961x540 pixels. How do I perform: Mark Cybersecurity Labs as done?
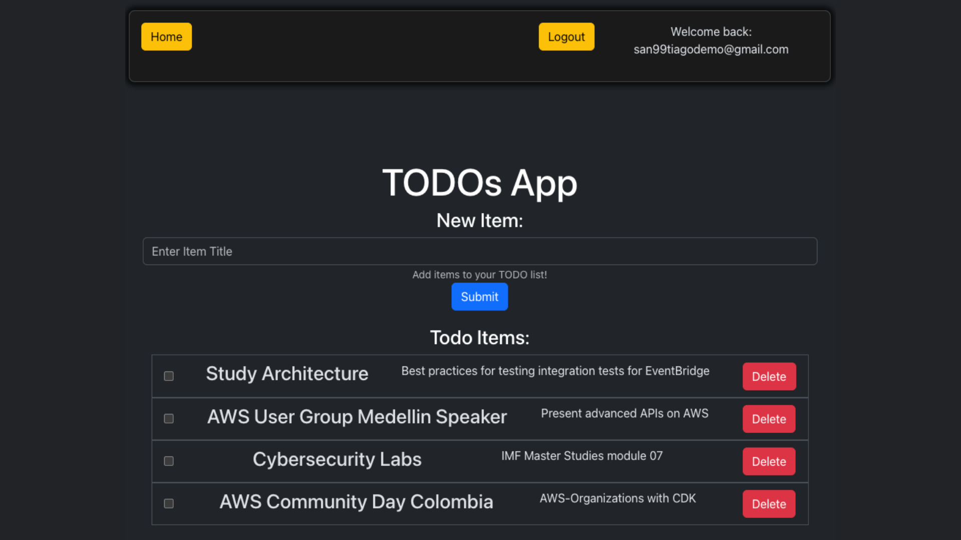click(x=169, y=461)
